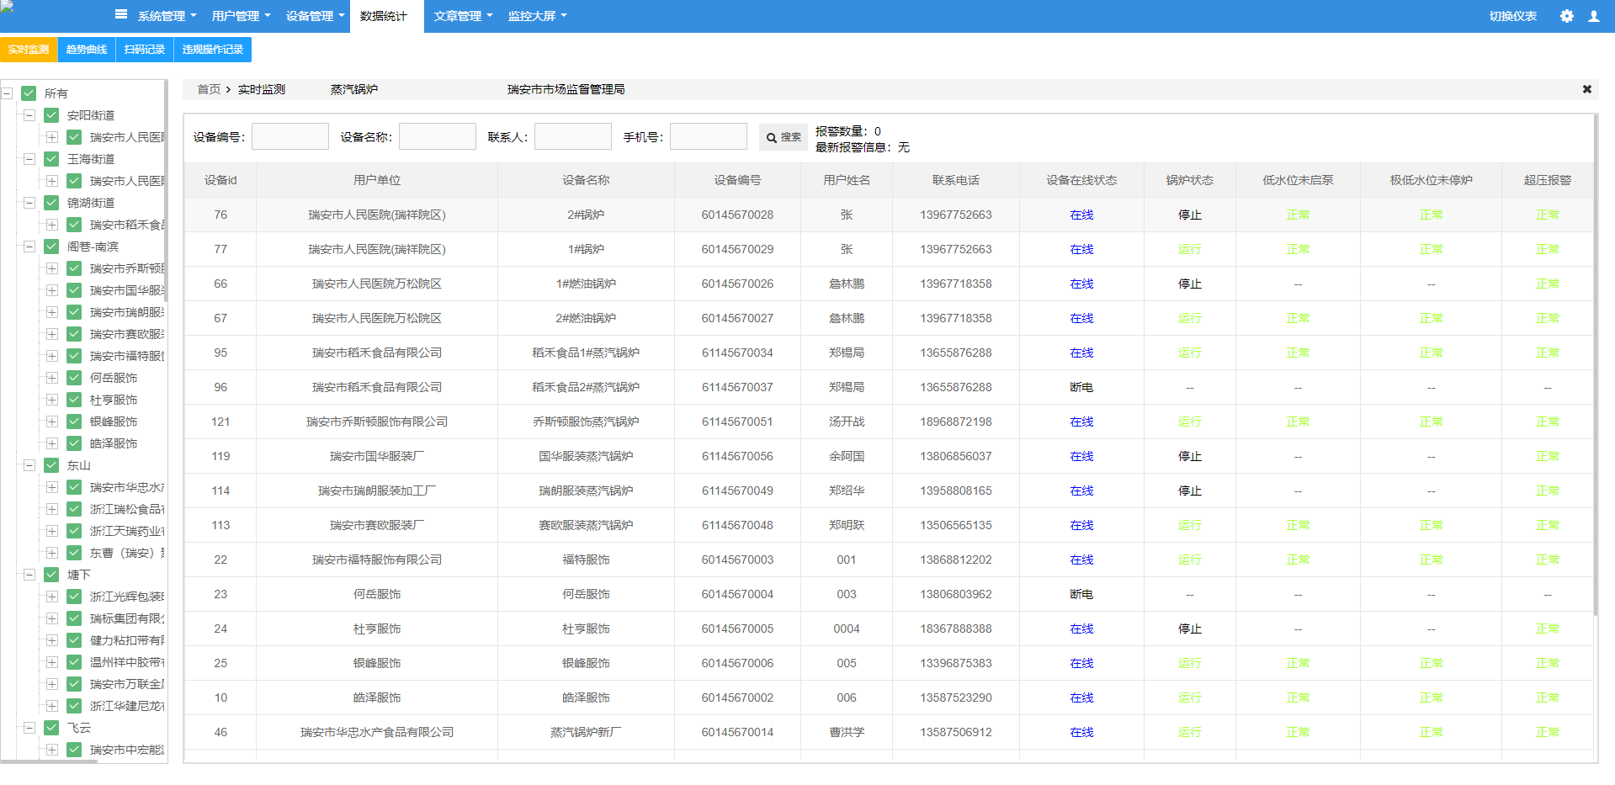The image size is (1615, 785).
Task: Switch to 违规操作记录 tab
Action: point(213,50)
